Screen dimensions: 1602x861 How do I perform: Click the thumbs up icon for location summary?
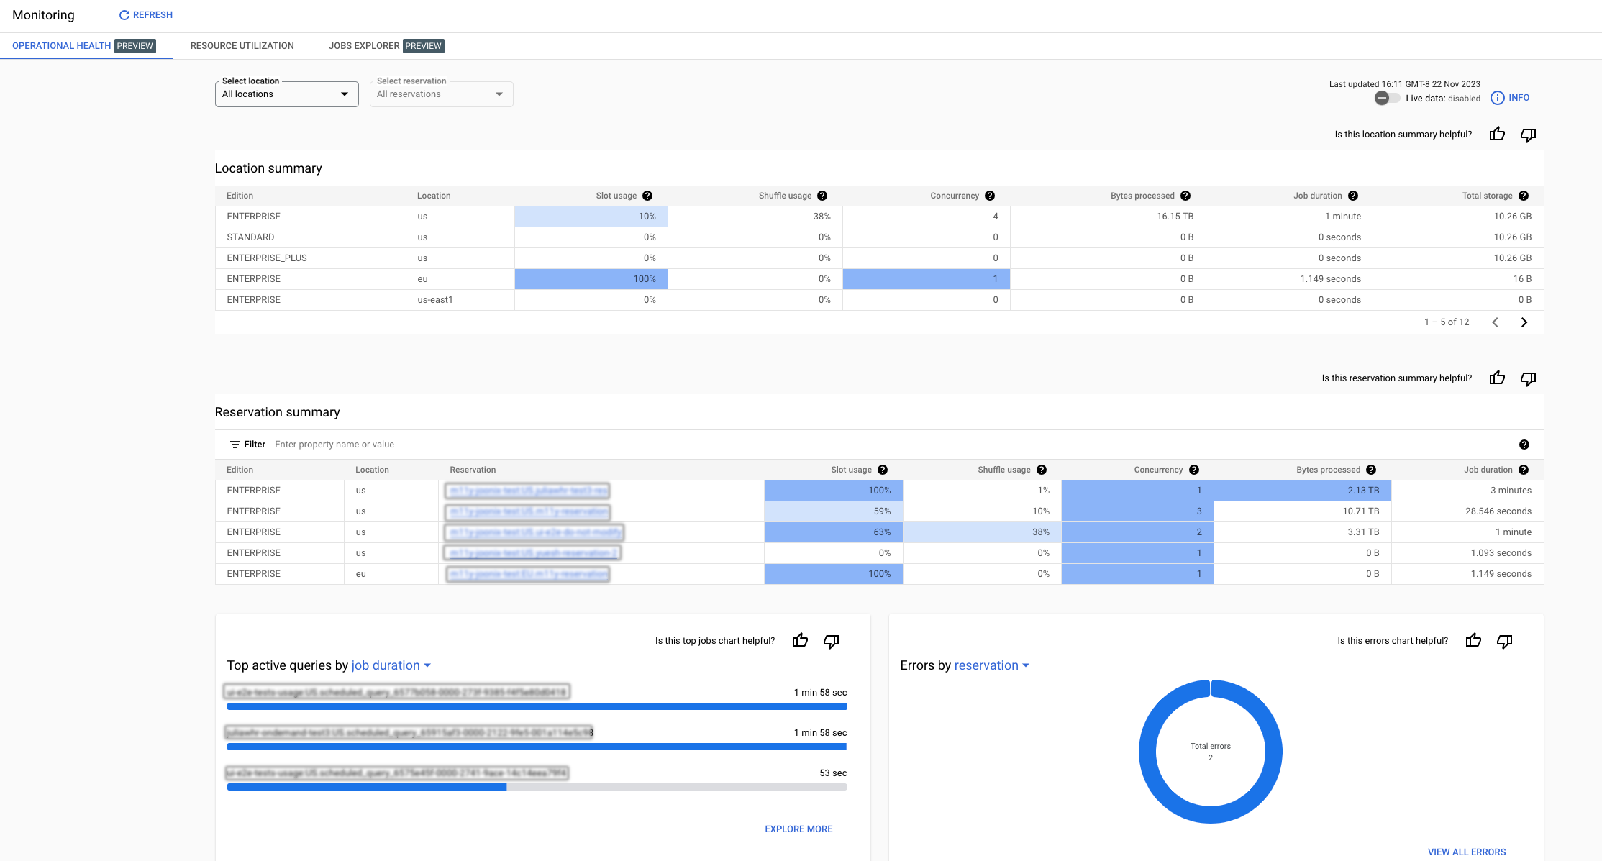pyautogui.click(x=1496, y=134)
